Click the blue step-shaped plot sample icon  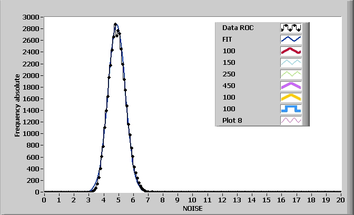291,109
